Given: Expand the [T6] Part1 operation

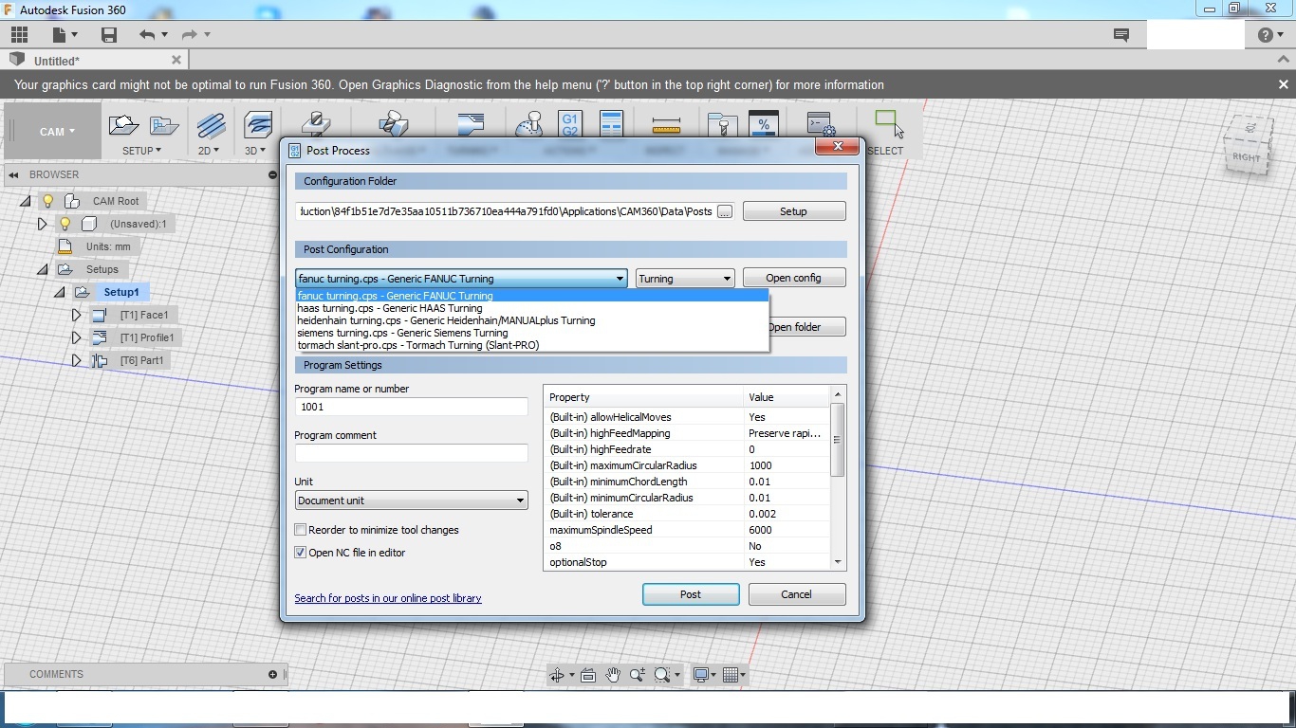Looking at the screenshot, I should click(x=77, y=360).
